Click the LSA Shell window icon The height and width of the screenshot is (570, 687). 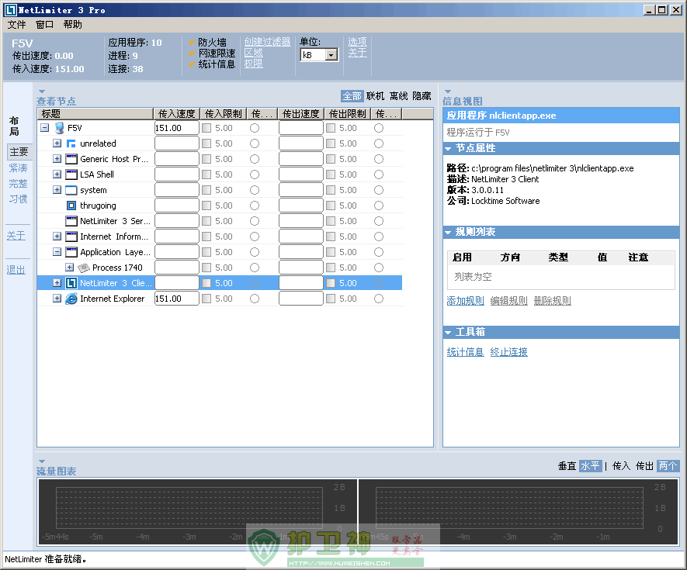[71, 174]
